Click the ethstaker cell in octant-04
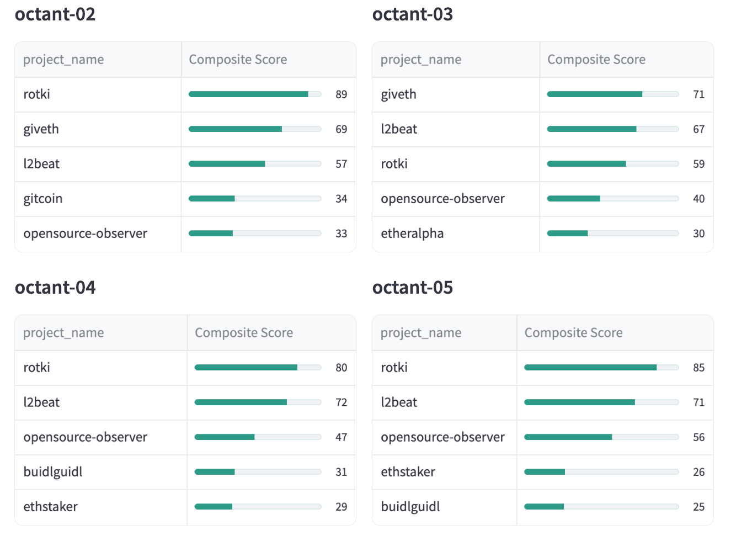 coord(50,507)
